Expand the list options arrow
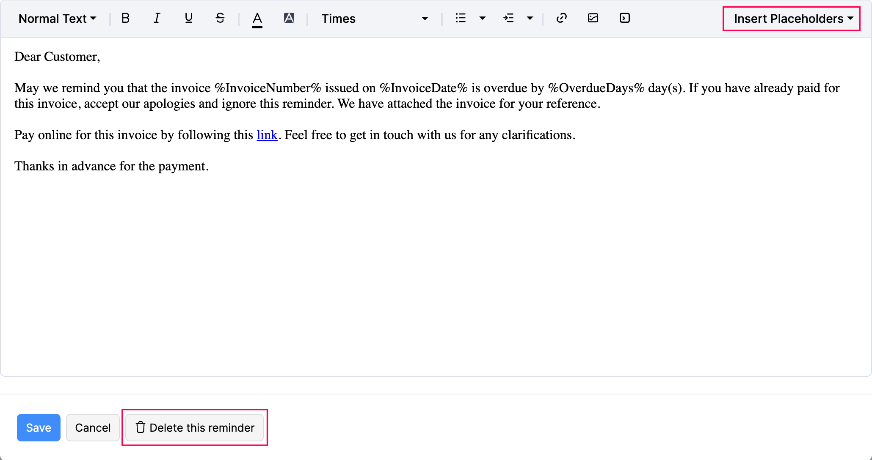This screenshot has height=460, width=872. click(482, 18)
